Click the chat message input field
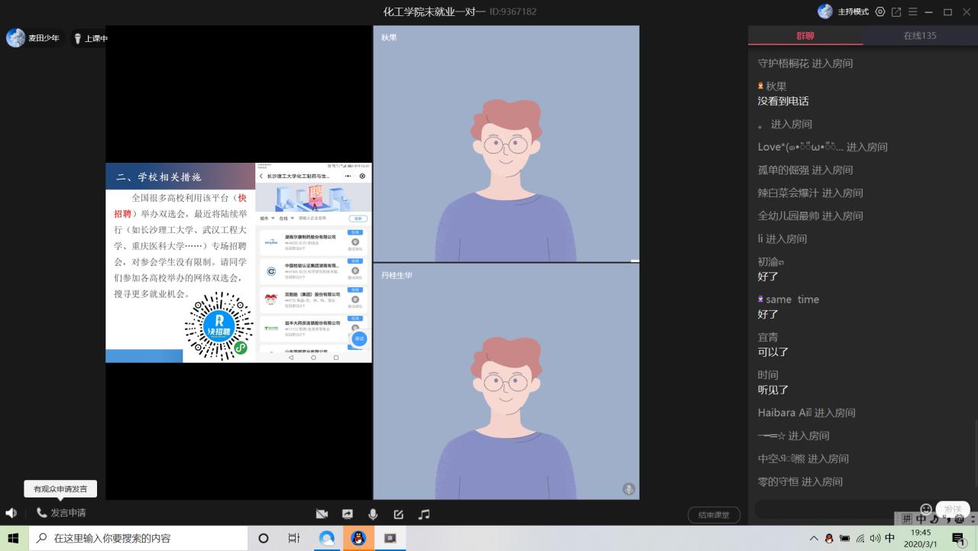978x551 pixels. (833, 509)
